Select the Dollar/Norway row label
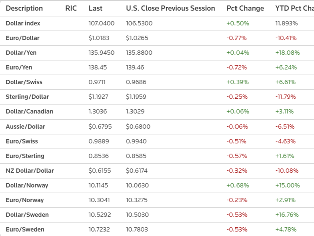The height and width of the screenshot is (236, 314). point(27,185)
